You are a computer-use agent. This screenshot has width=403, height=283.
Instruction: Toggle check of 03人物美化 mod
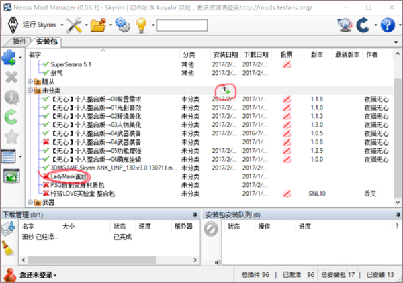click(x=46, y=125)
